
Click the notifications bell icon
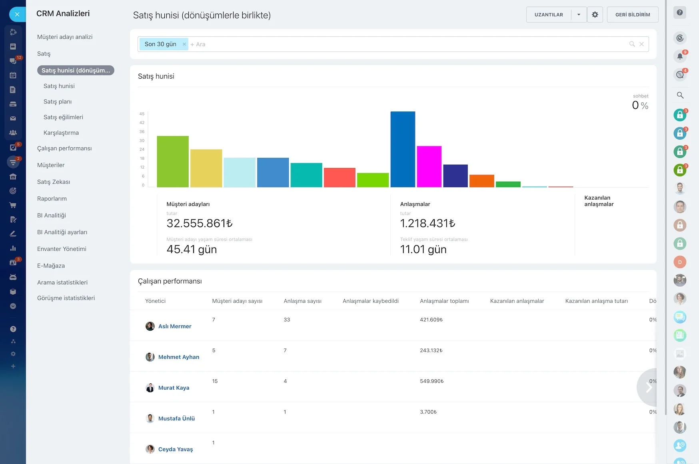[680, 56]
